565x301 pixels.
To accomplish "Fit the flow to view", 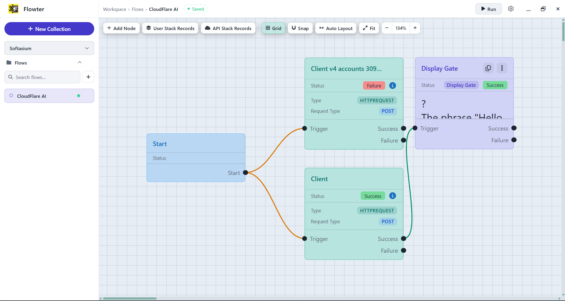I will click(369, 28).
